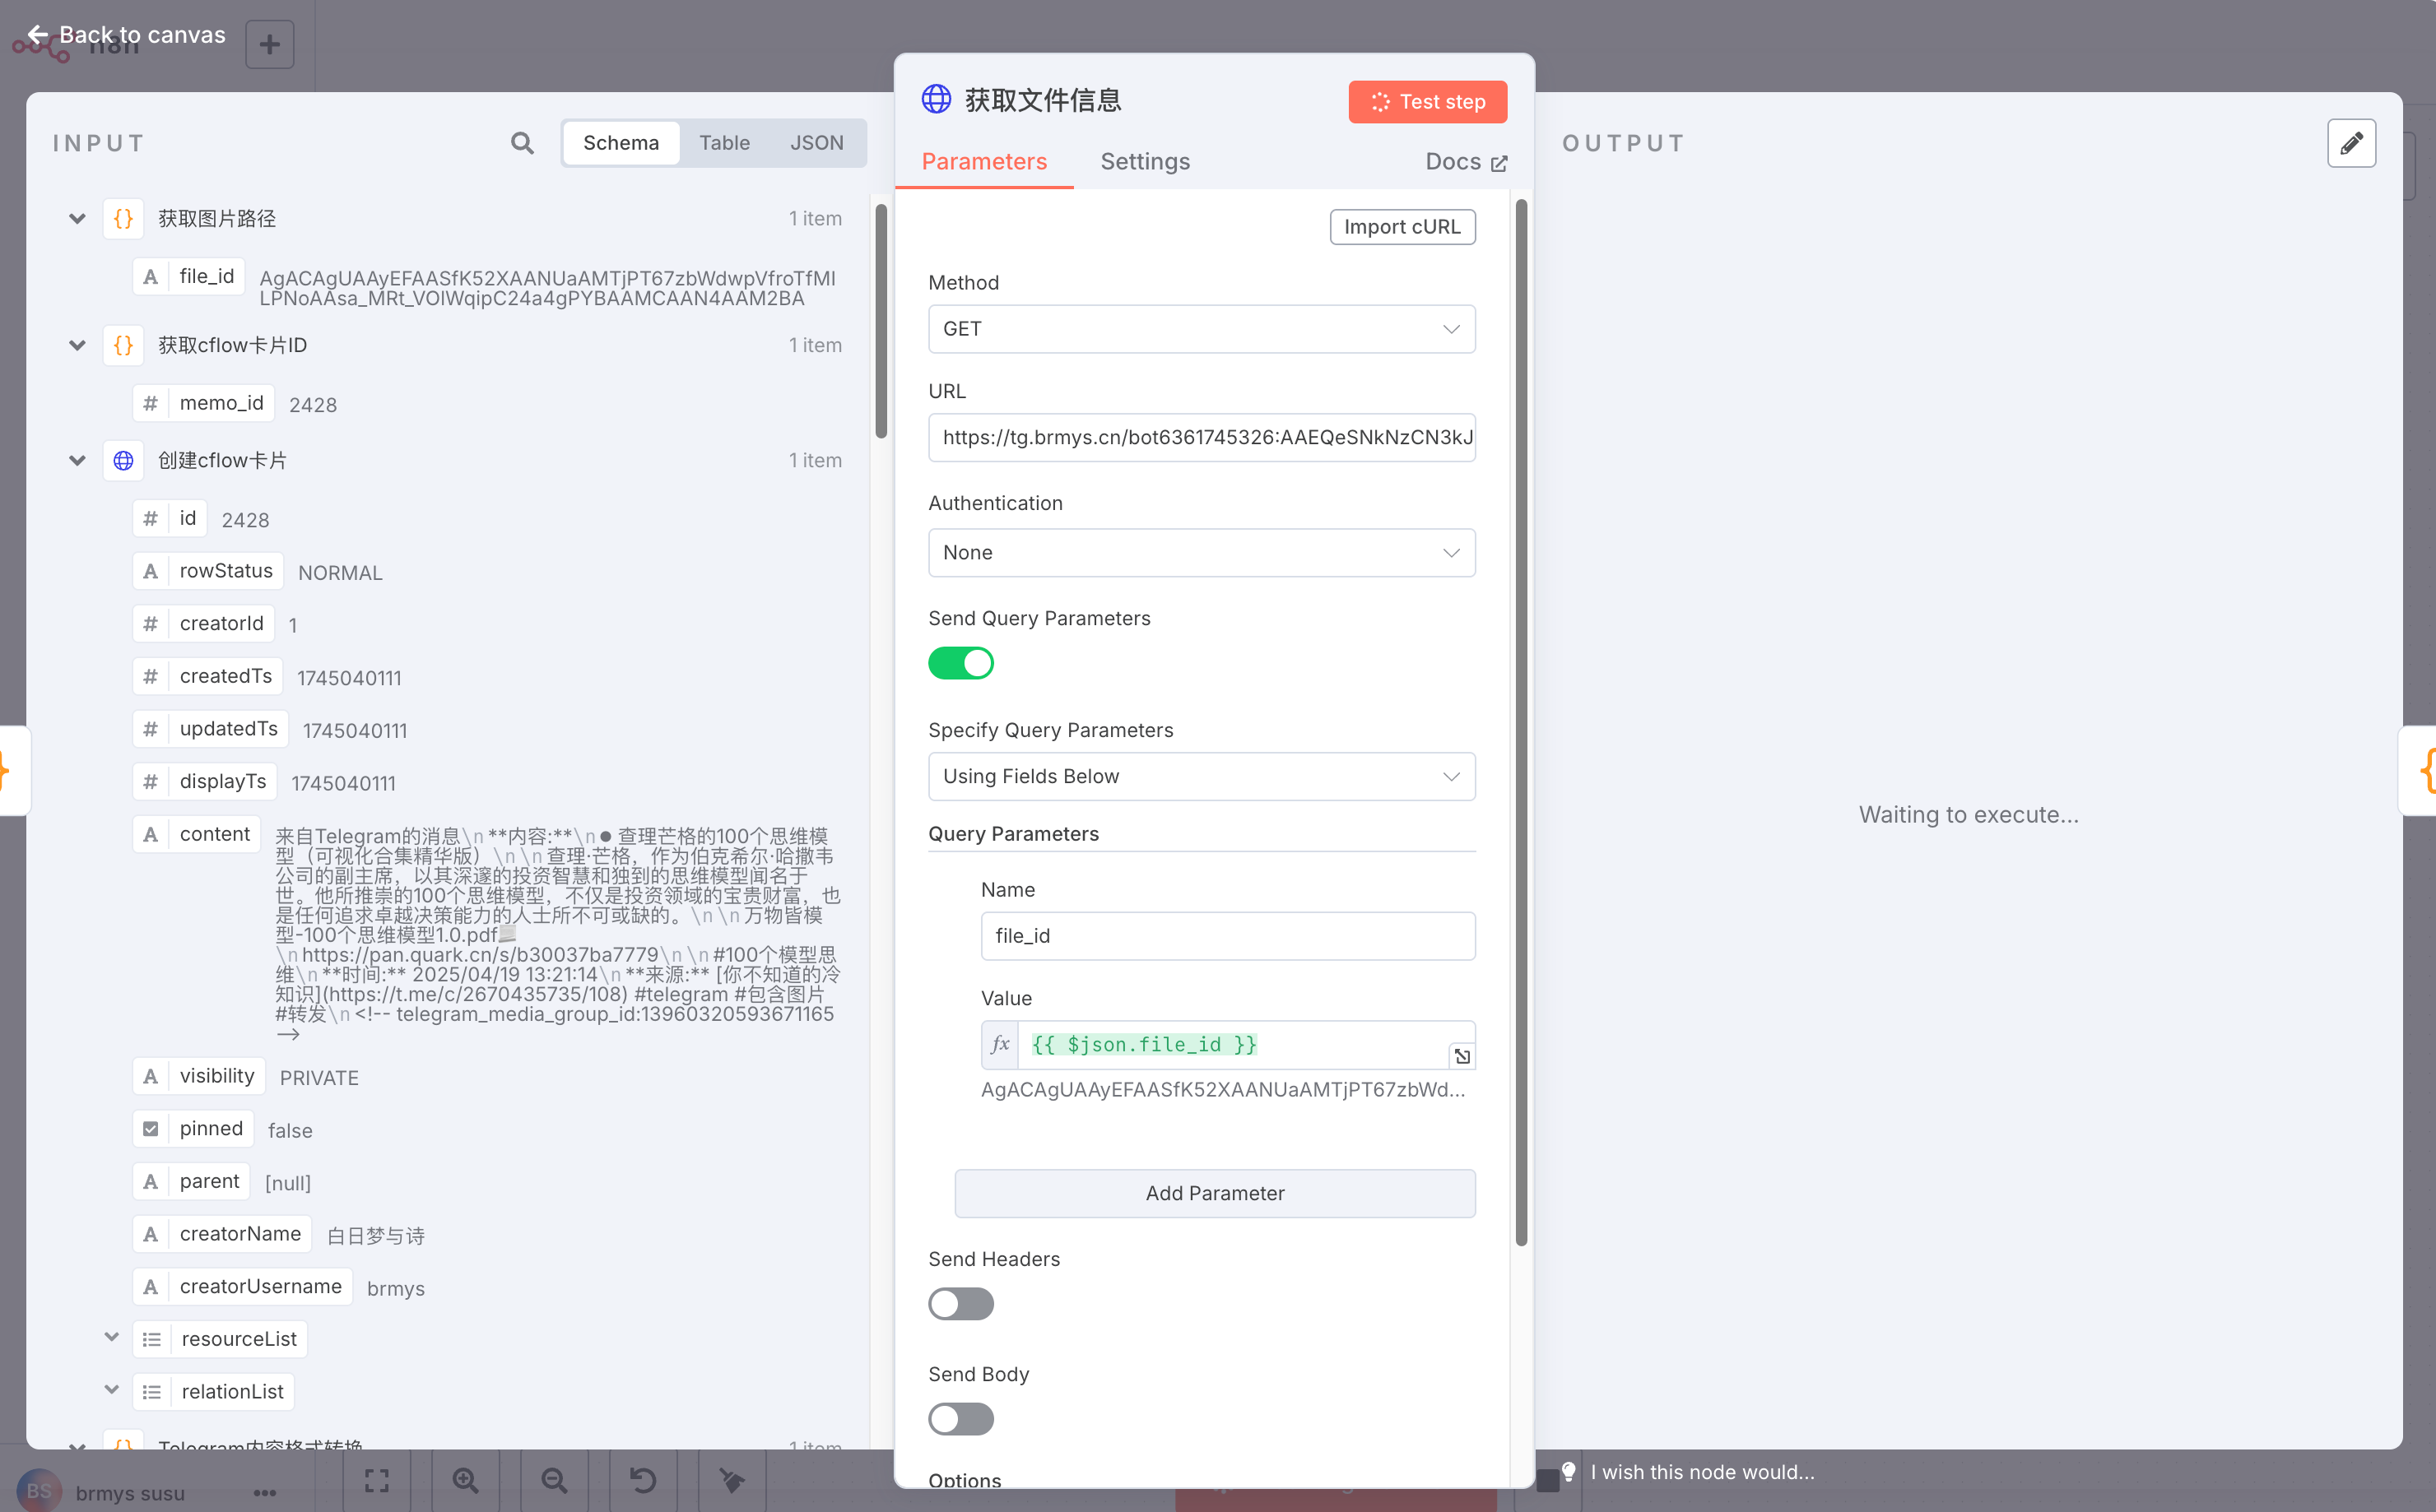Click the Add Parameter button
Viewport: 2436px width, 1512px height.
coord(1215,1193)
